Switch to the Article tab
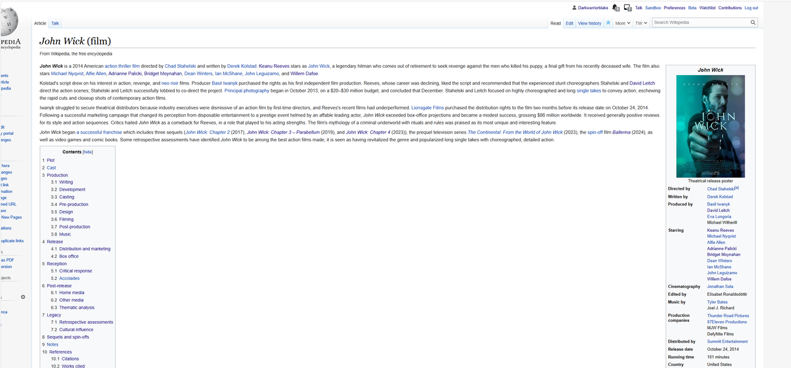This screenshot has width=791, height=368. click(40, 23)
